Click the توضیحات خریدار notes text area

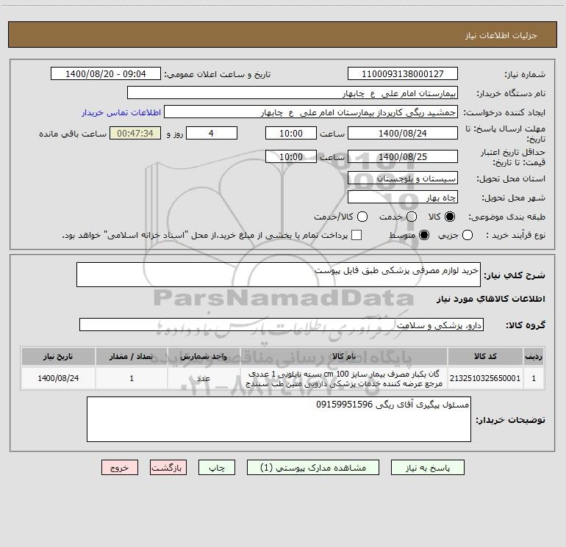(279, 419)
